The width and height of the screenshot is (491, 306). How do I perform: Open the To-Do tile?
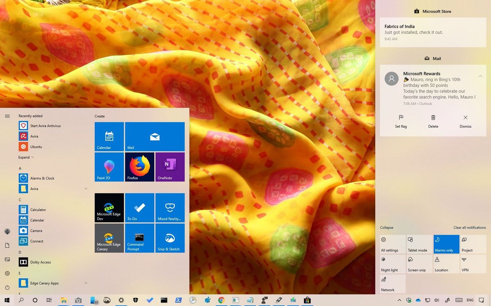(140, 208)
